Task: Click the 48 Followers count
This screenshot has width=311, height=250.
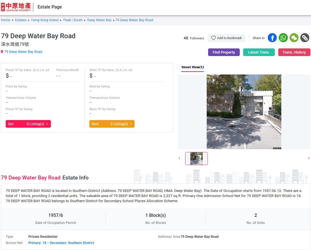Action: [194, 38]
